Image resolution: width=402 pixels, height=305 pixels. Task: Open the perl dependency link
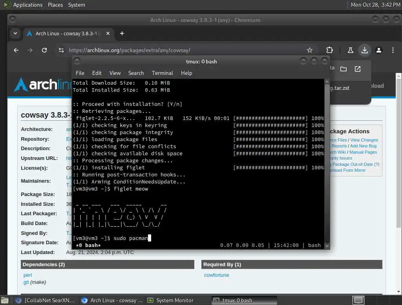[x=28, y=275]
